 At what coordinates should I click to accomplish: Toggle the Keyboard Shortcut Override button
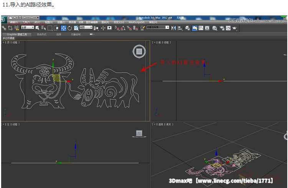coord(109,28)
